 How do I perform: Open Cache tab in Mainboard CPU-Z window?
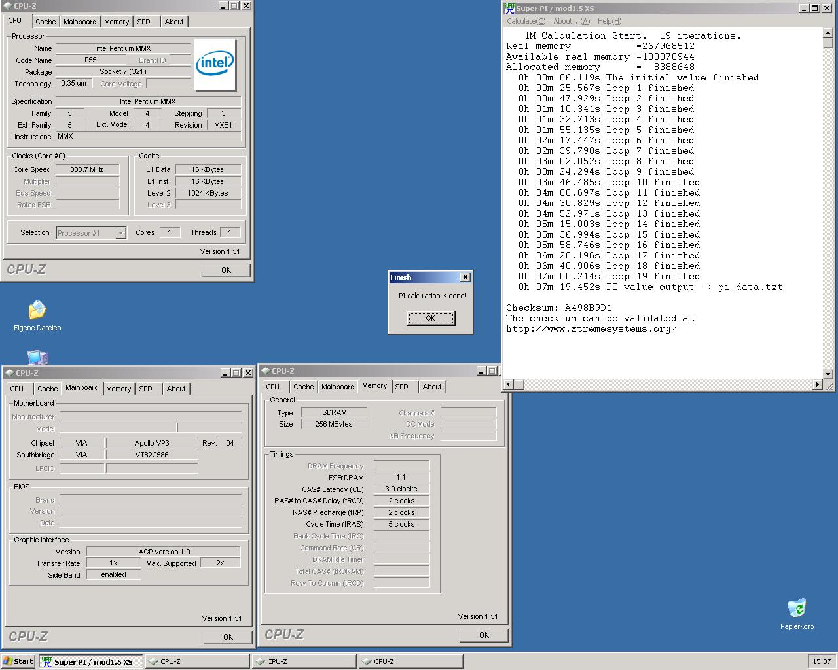pyautogui.click(x=47, y=389)
